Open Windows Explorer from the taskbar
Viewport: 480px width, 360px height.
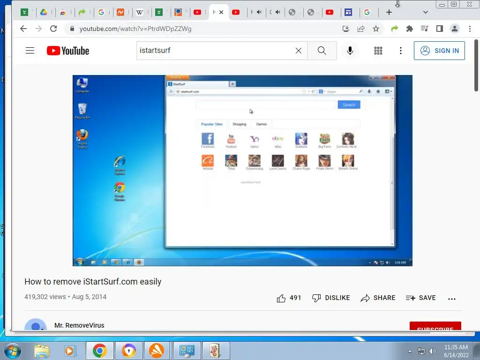click(x=42, y=351)
